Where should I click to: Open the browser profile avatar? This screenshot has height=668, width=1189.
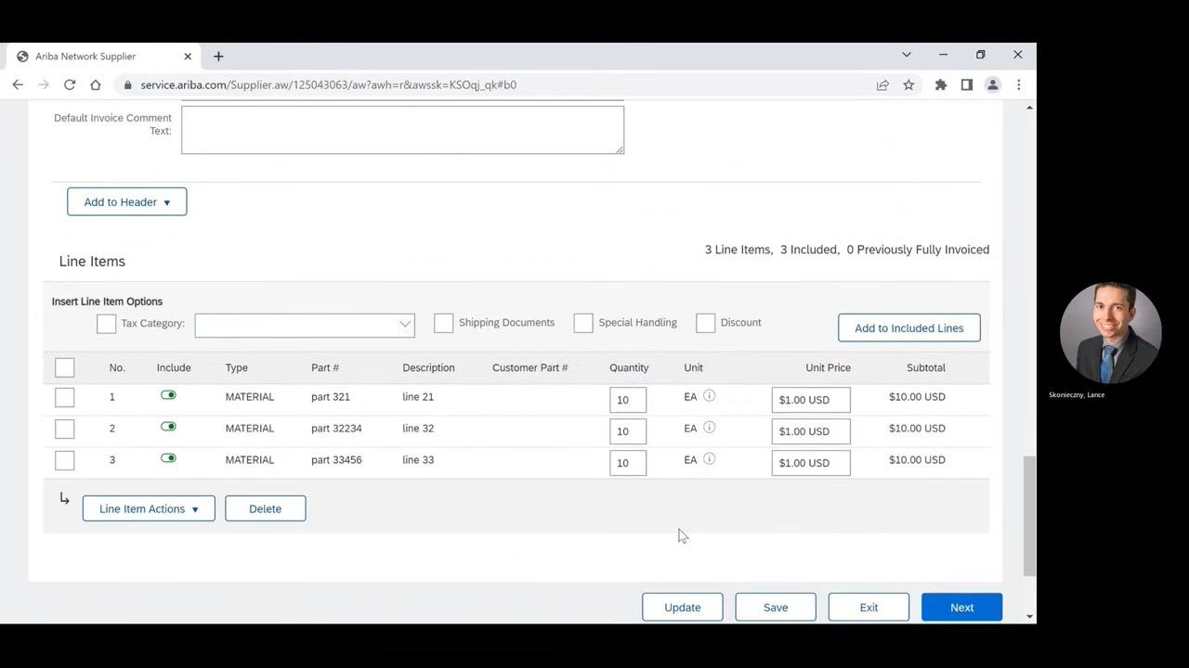pos(993,84)
